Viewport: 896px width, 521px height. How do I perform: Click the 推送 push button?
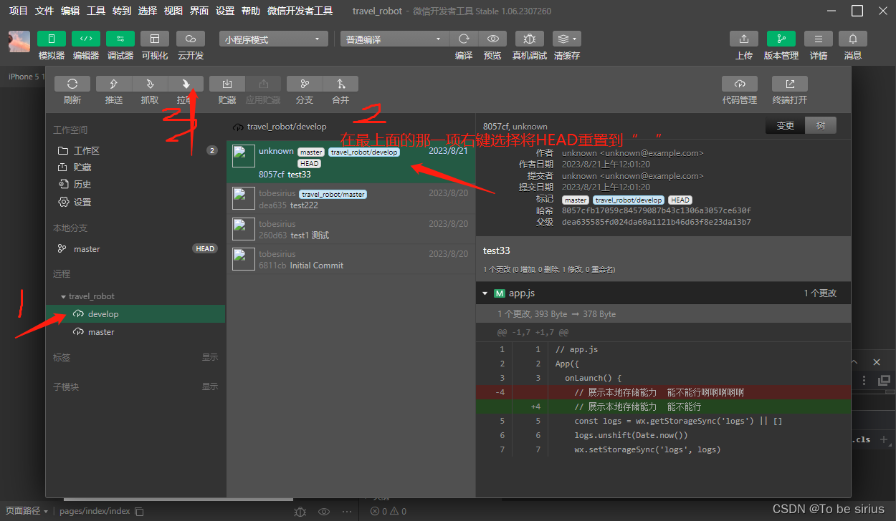pyautogui.click(x=114, y=84)
